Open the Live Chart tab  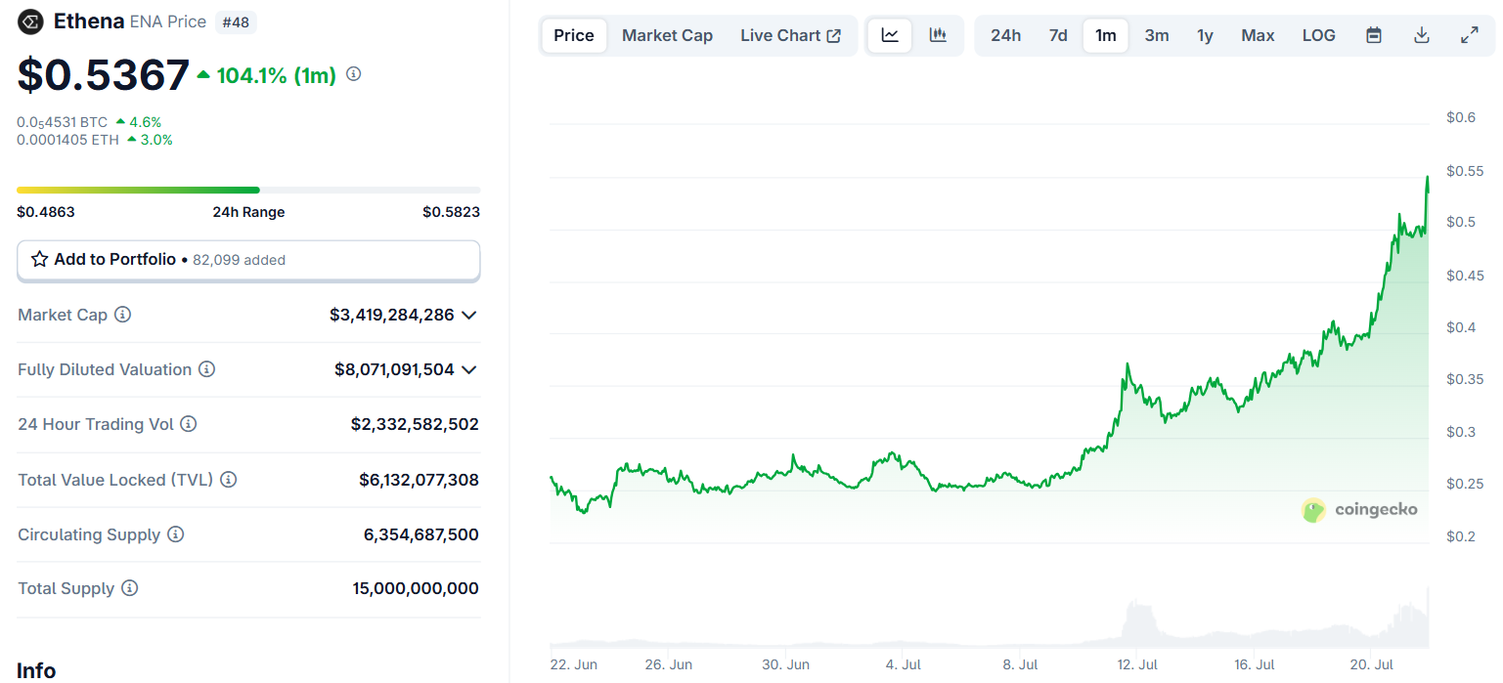(790, 35)
